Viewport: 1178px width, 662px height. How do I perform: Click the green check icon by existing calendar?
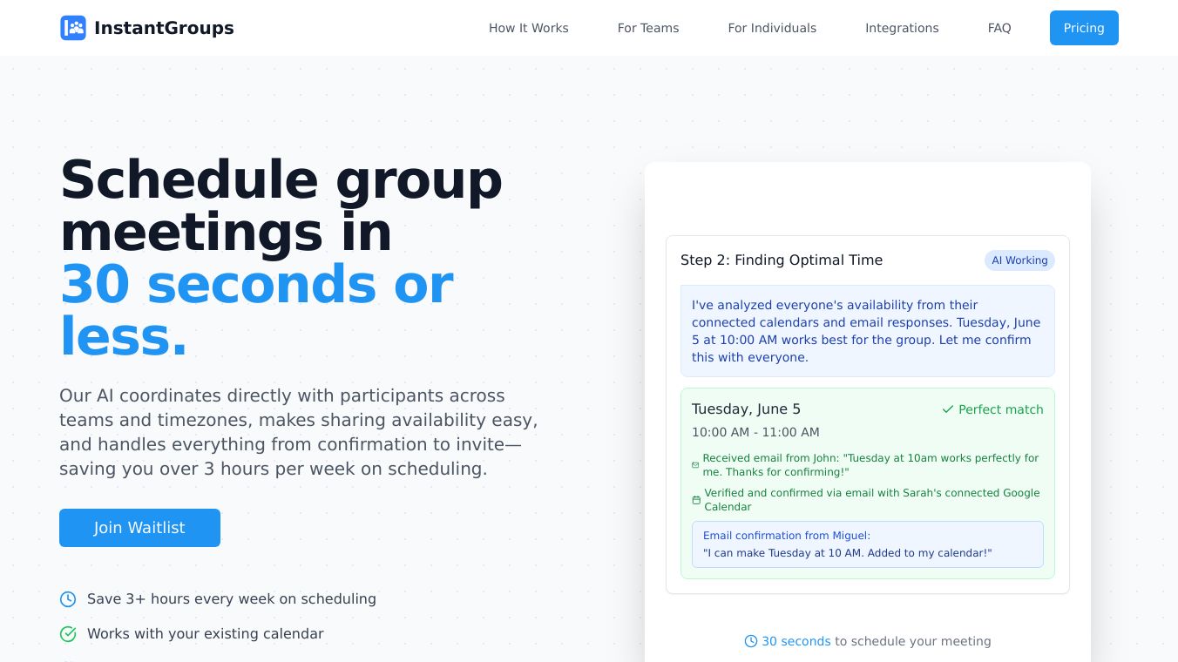(68, 634)
